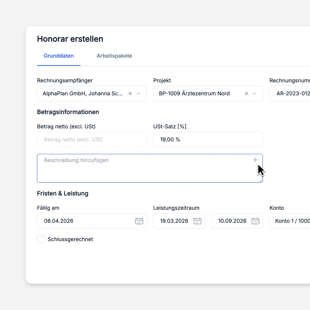The width and height of the screenshot is (310, 310).
Task: Click the Schlussgerechnet label text
Action: 70,239
